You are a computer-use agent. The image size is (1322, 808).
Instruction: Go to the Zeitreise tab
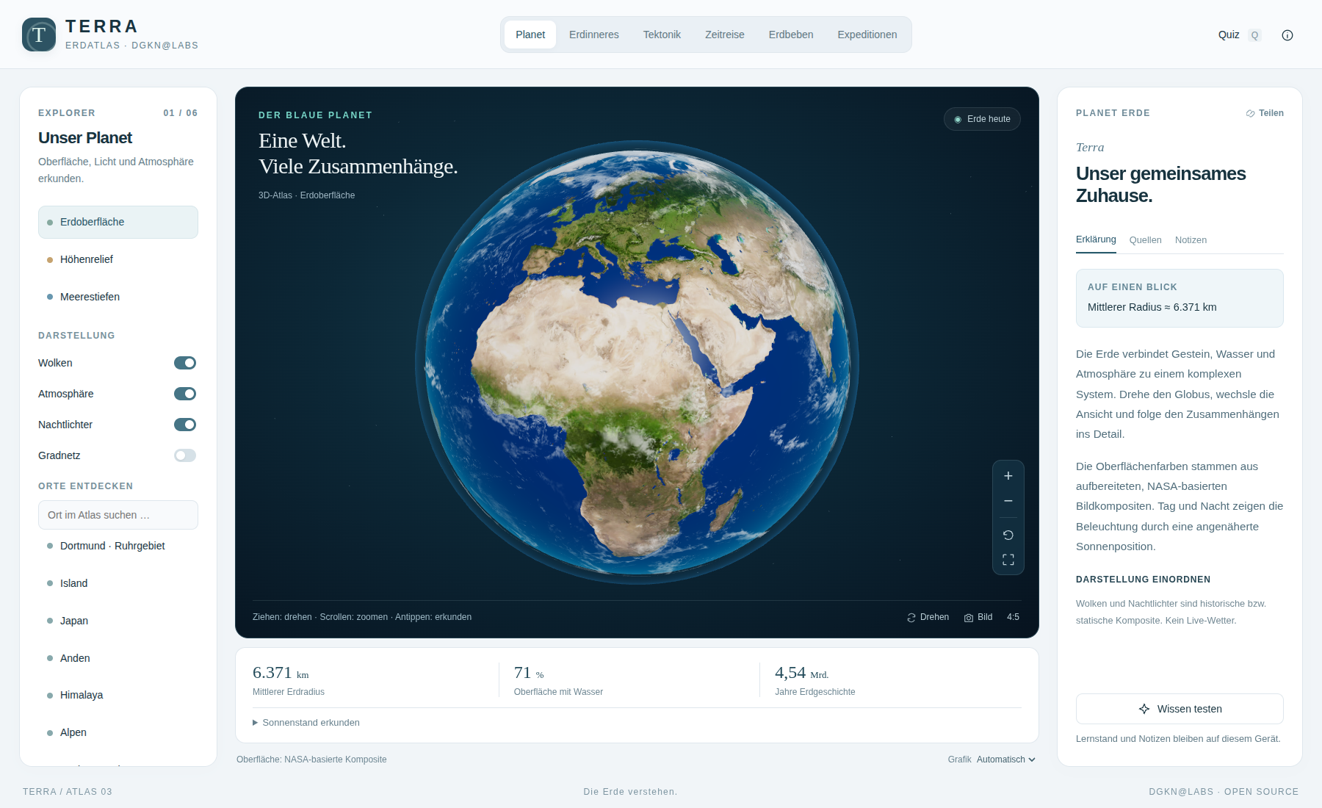pos(725,35)
